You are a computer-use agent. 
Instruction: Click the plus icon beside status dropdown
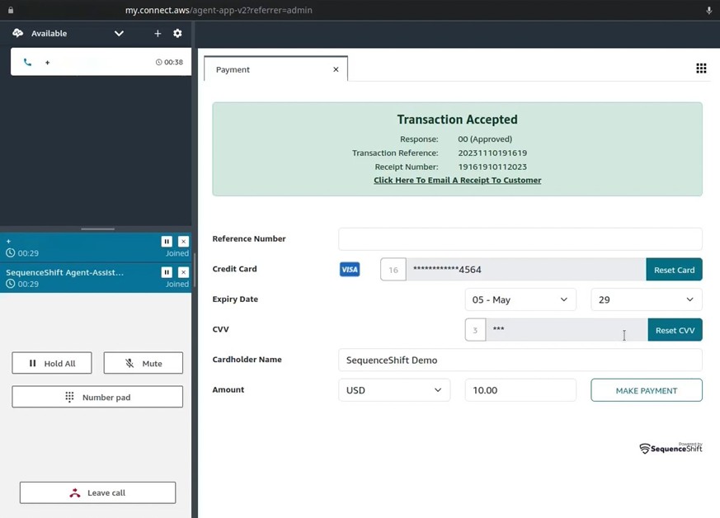click(158, 34)
